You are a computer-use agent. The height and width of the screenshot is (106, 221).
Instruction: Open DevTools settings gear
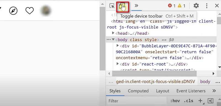point(196,6)
